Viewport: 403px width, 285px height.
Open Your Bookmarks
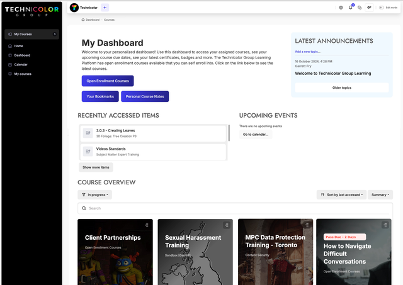pyautogui.click(x=100, y=96)
